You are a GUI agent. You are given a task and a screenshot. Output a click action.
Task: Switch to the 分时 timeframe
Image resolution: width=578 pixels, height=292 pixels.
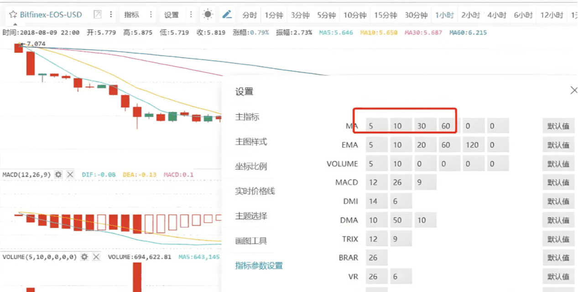[x=250, y=15]
